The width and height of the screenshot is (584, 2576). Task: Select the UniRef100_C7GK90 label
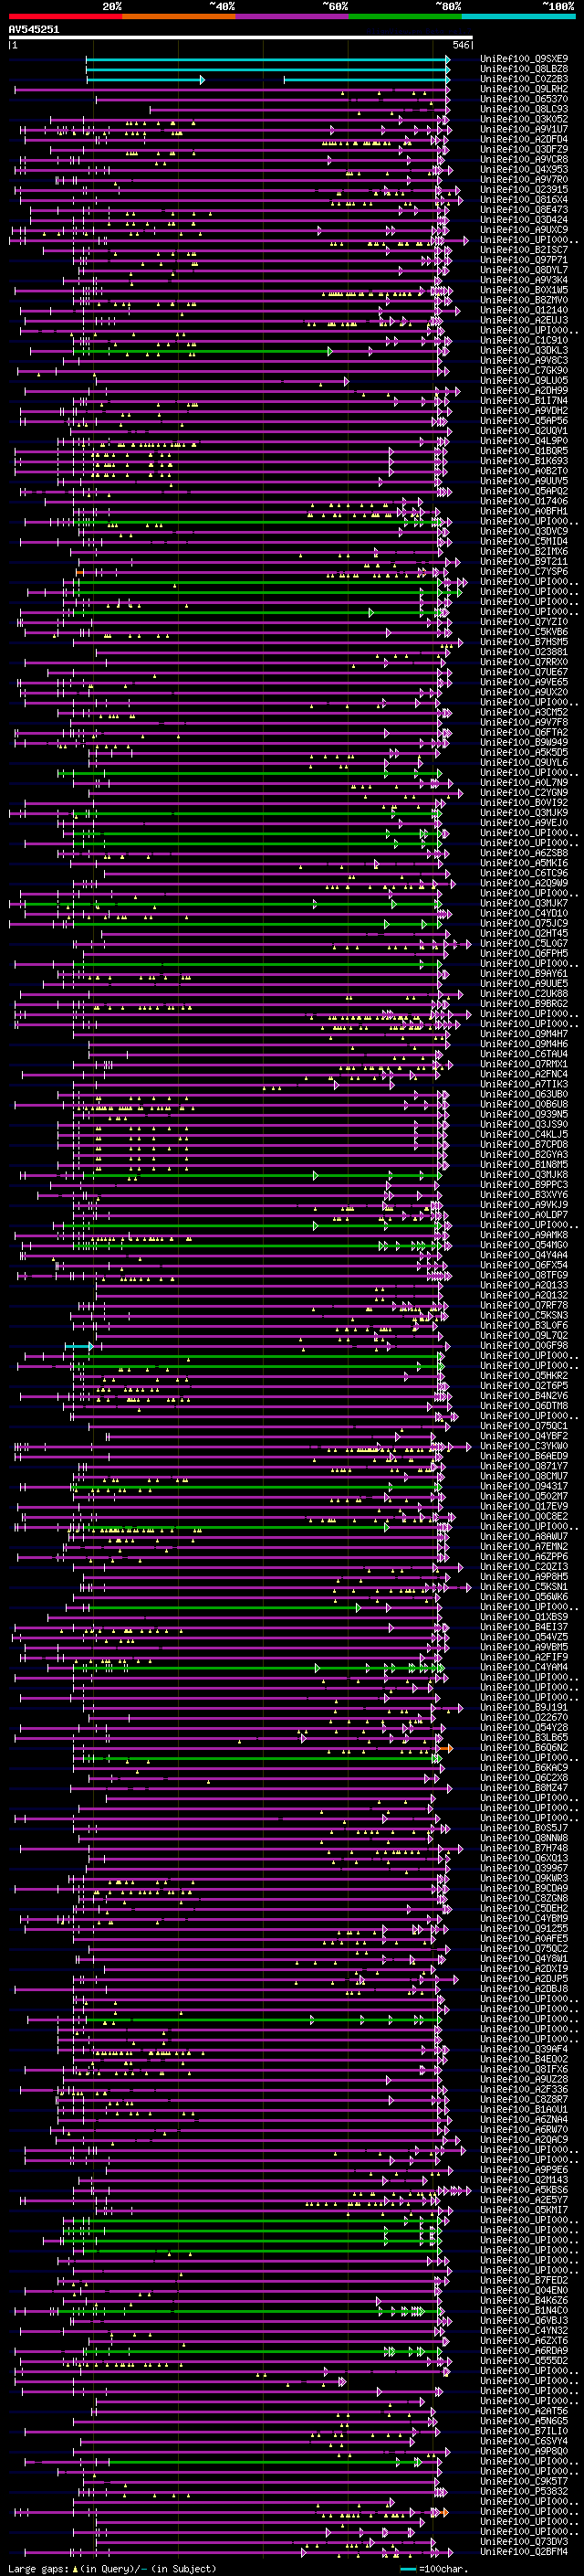coord(524,371)
